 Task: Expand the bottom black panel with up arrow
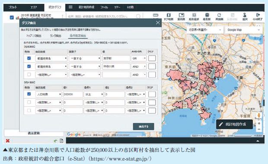[x=258, y=141]
